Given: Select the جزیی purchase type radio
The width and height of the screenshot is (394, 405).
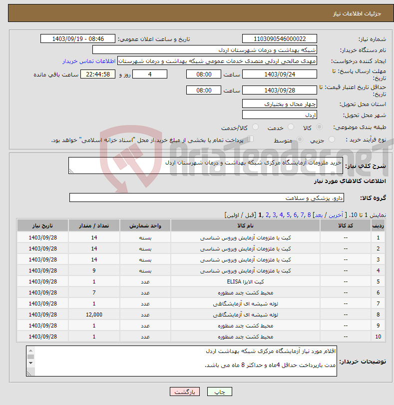Looking at the screenshot, I should [x=332, y=139].
